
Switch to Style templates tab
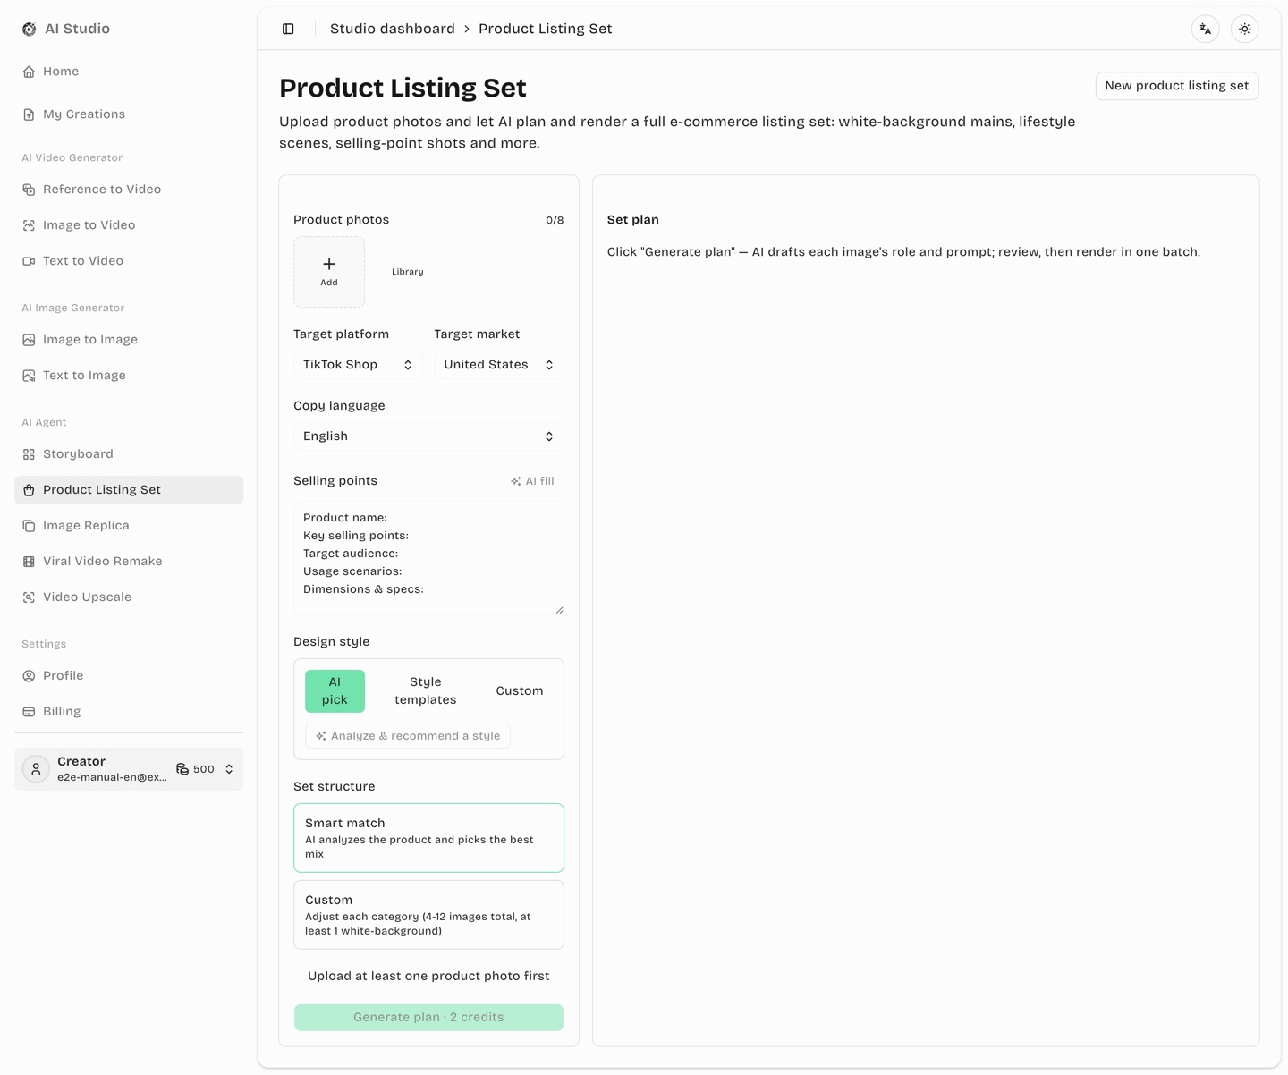pos(426,691)
